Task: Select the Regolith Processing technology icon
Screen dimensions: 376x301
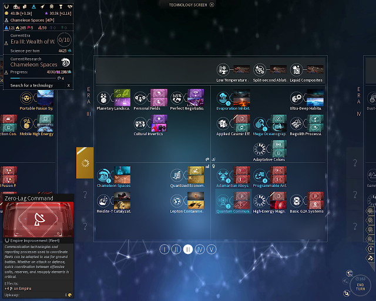Action: pyautogui.click(x=296, y=123)
